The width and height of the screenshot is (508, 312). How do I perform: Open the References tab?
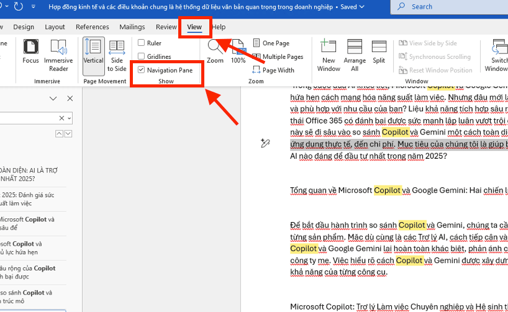click(x=93, y=27)
